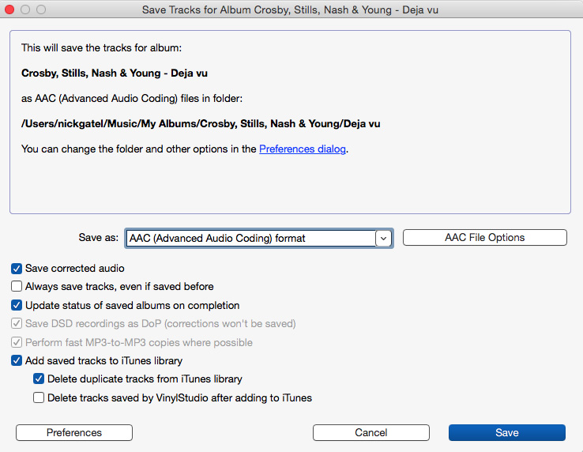This screenshot has height=452, width=583.
Task: Disable Add saved tracks to iTunes library
Action: [17, 361]
